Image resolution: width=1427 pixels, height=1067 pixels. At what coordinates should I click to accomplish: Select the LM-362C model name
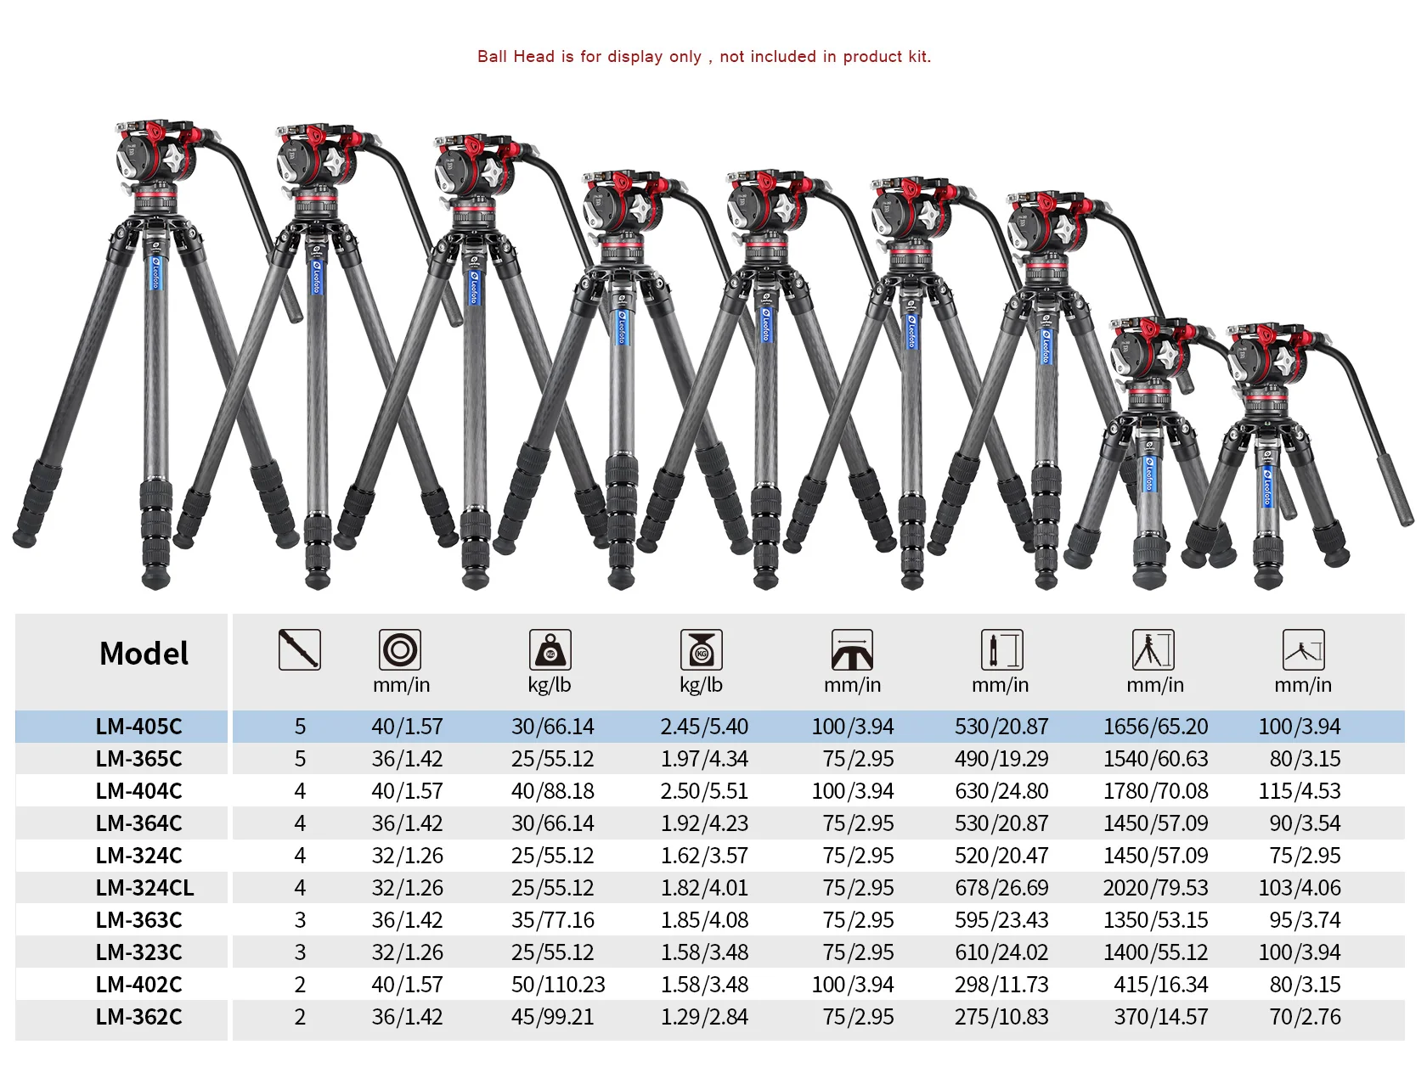pos(139,1017)
